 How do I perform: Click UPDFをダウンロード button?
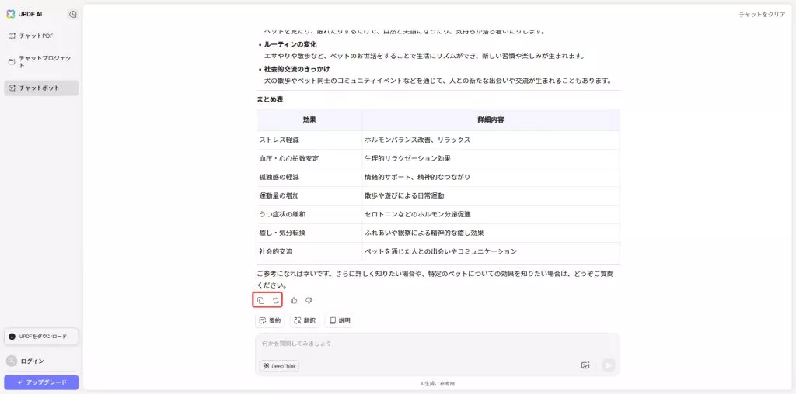coord(41,337)
